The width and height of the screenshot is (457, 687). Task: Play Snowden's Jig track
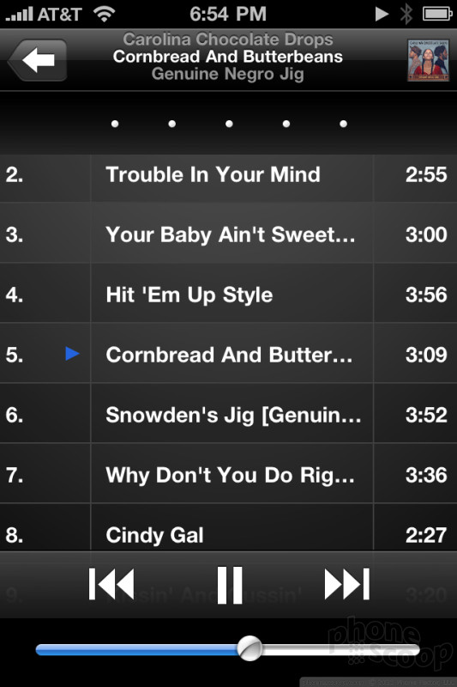coord(228,415)
